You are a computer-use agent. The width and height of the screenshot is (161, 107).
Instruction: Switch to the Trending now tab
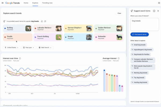(x=47, y=3)
